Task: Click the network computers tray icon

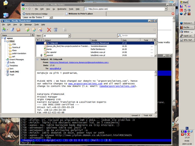Action: coord(191,131)
